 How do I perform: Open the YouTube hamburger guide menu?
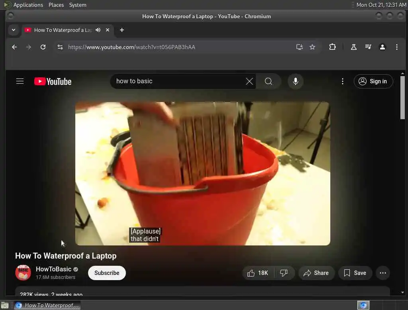click(x=20, y=81)
